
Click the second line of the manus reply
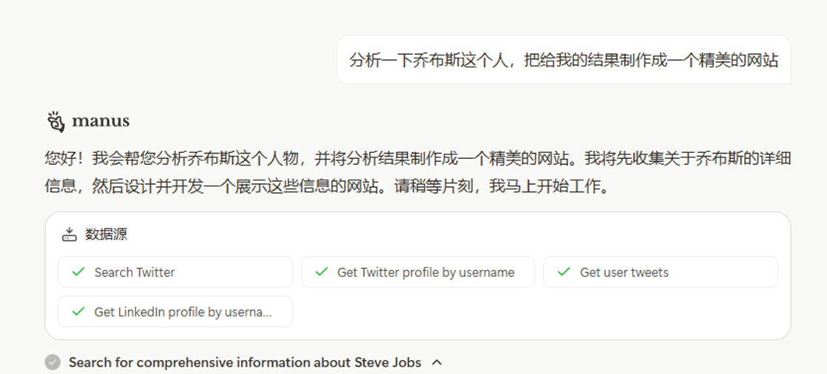pyautogui.click(x=327, y=186)
